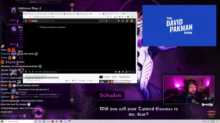Switch to theater mode
Viewport: 220px width, 123px height.
[x=130, y=72]
